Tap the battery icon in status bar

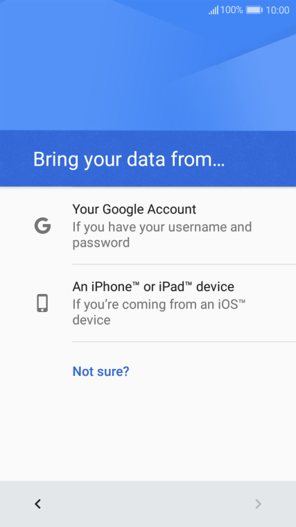pyautogui.click(x=254, y=10)
